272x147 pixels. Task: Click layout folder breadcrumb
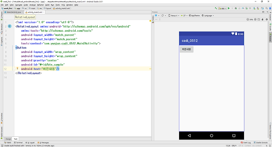(48, 8)
